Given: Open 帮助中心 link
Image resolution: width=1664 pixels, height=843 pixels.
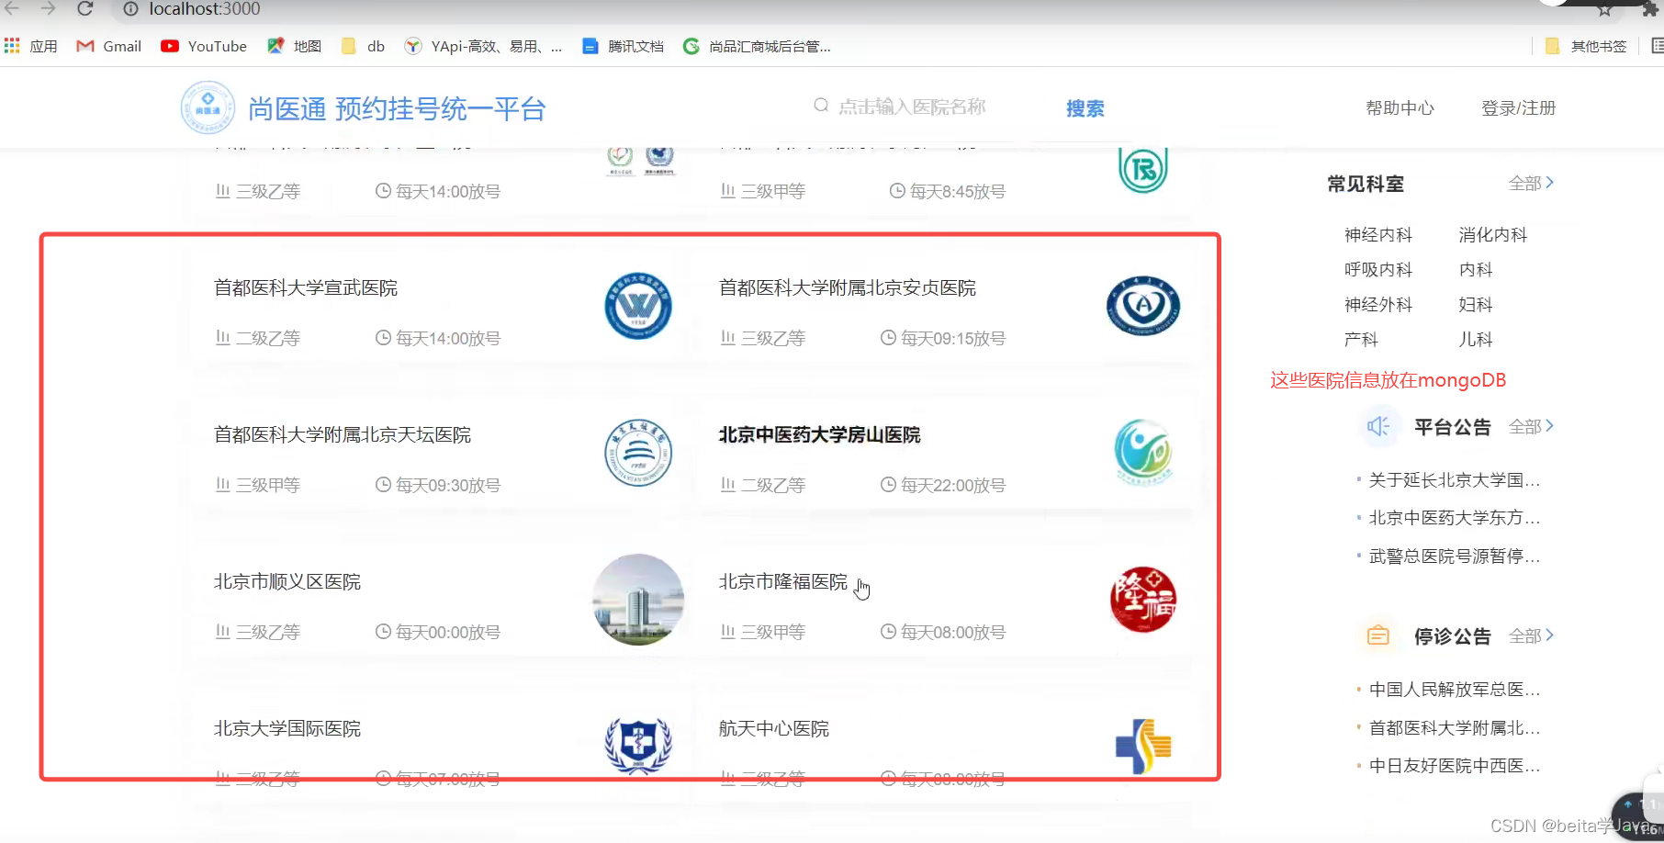Looking at the screenshot, I should [1400, 108].
